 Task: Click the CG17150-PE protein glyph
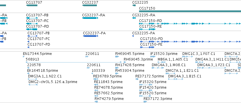[147, 47]
